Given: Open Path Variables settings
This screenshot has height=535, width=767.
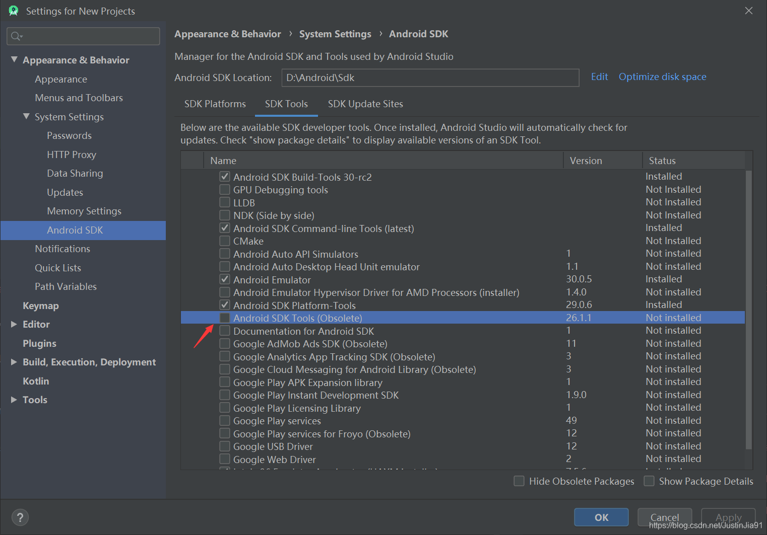Looking at the screenshot, I should click(x=66, y=286).
